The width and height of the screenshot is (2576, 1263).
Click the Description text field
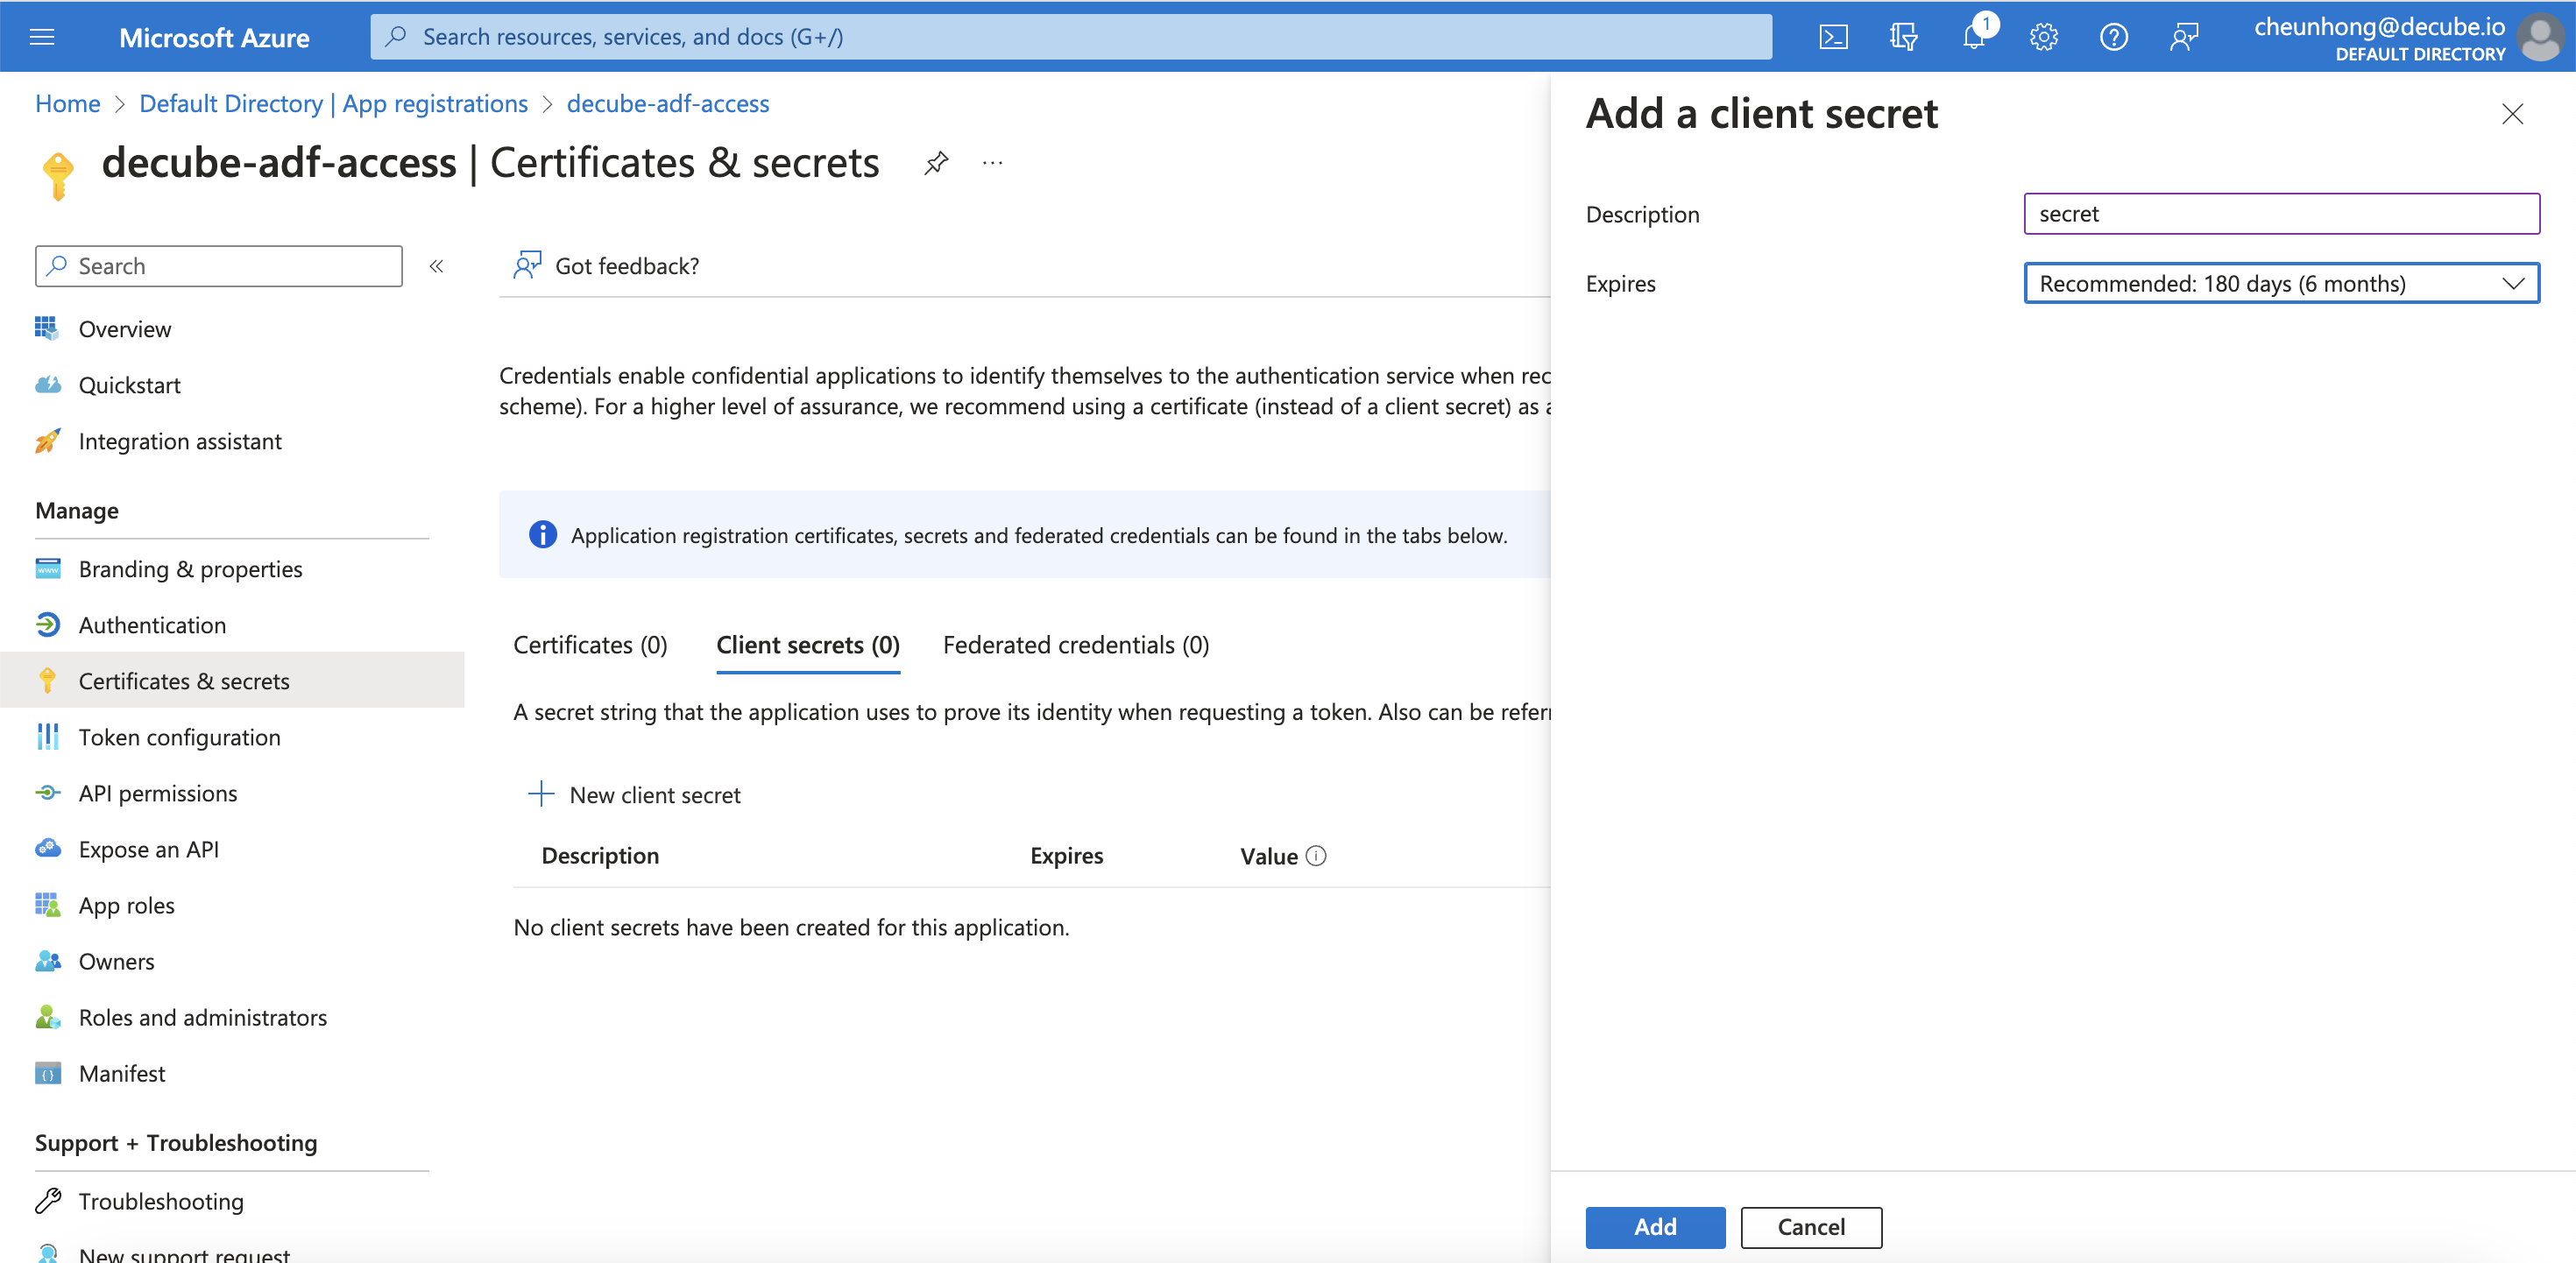coord(2280,214)
